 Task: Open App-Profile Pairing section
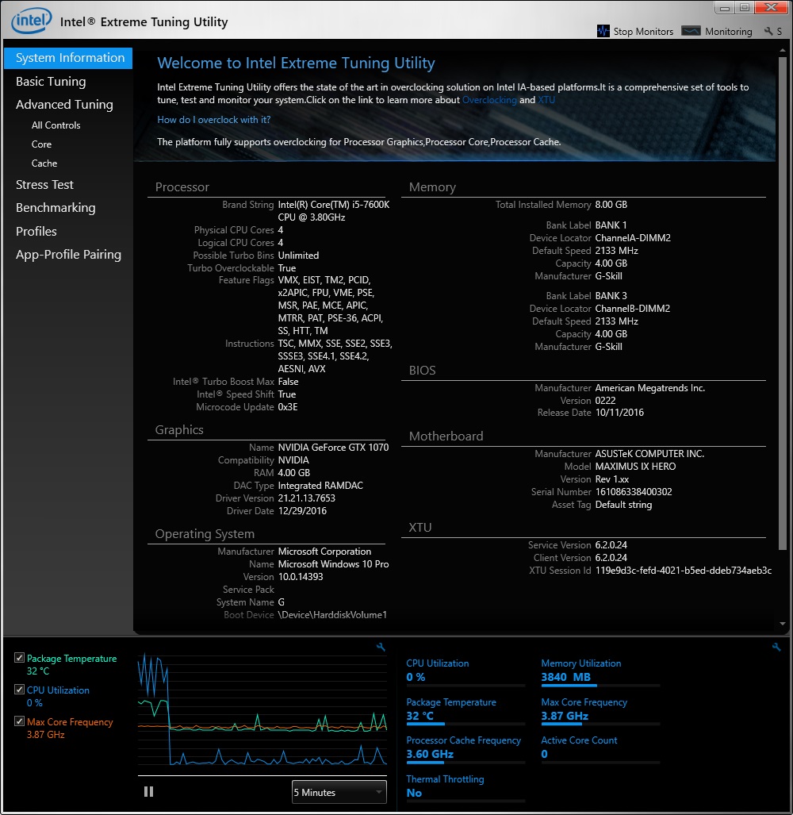(x=68, y=255)
